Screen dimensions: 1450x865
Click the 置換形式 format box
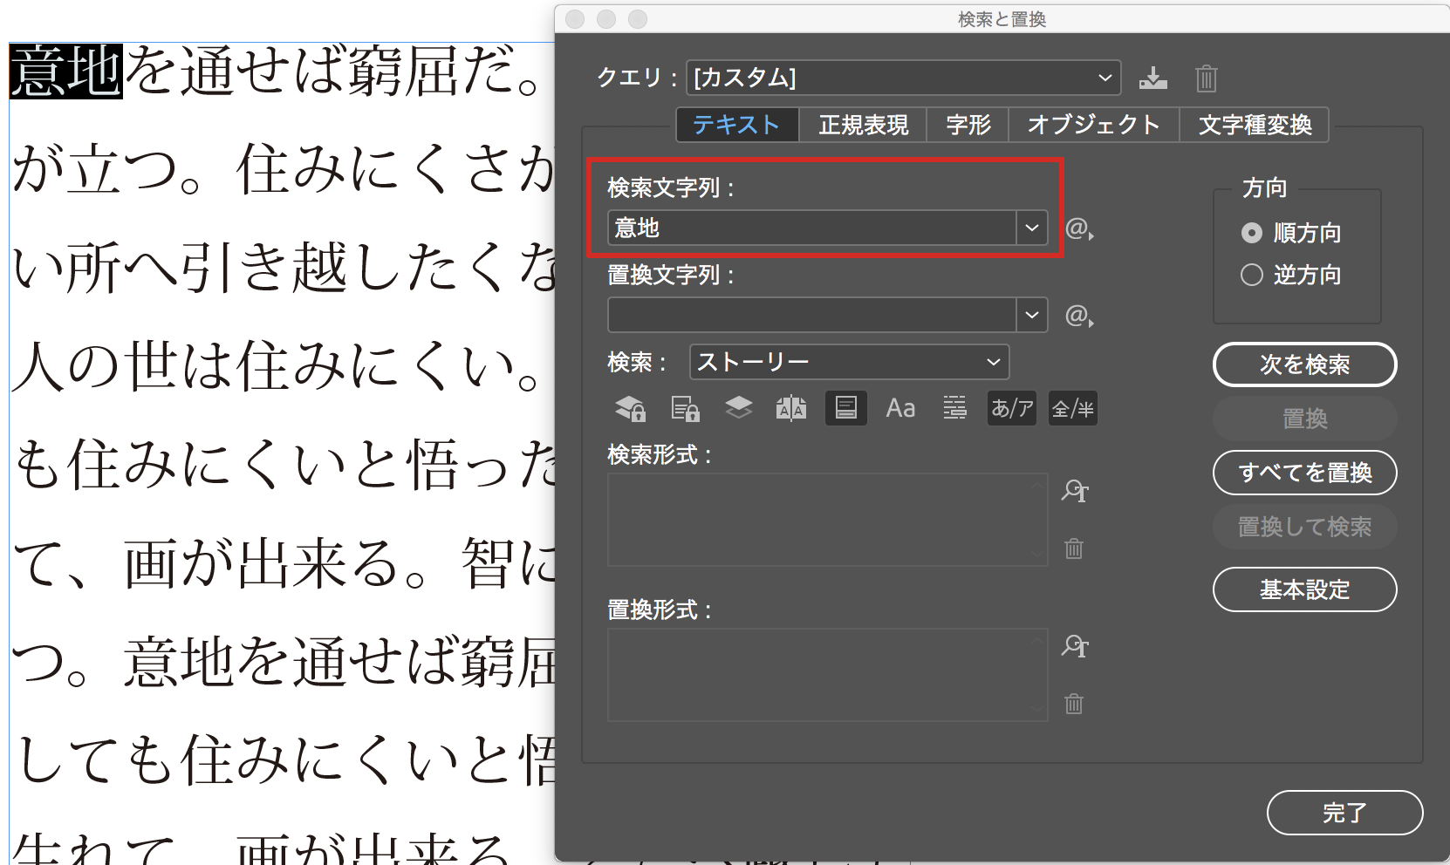[x=827, y=675]
